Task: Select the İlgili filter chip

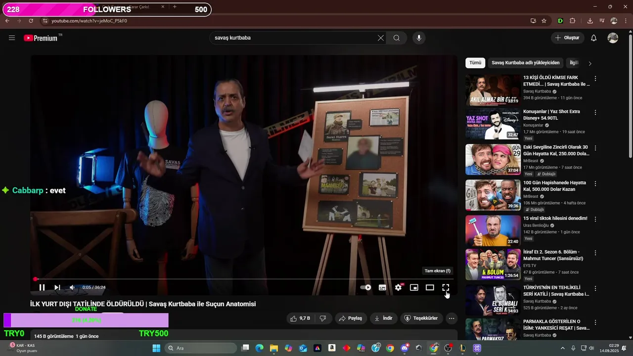Action: click(x=574, y=63)
